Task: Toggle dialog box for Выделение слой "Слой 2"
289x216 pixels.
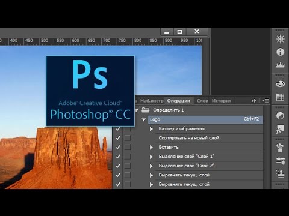Action: tap(128, 166)
